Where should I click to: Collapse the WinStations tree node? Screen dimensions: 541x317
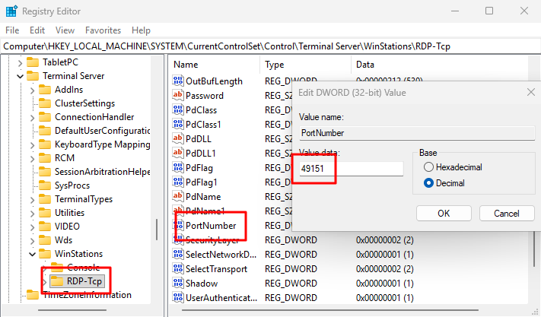coord(32,254)
